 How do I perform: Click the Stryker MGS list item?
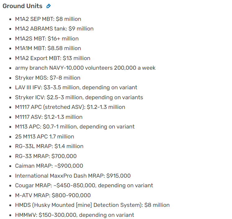(x=48, y=78)
